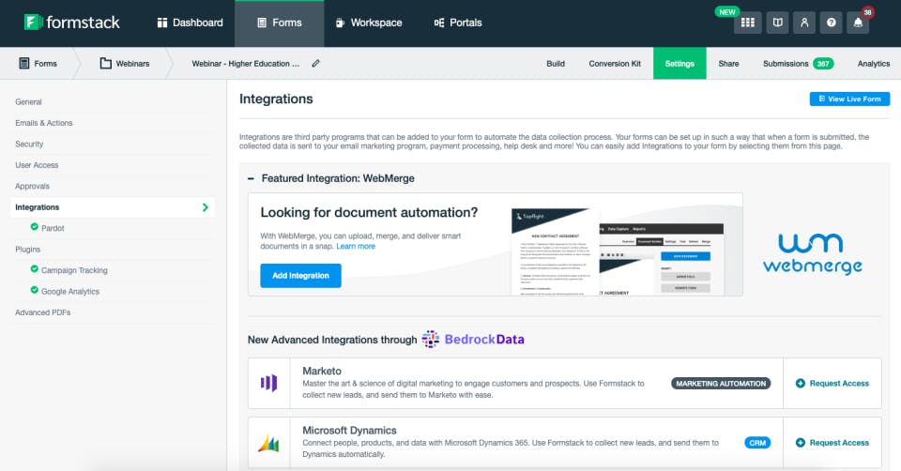Select the Settings tab
The width and height of the screenshot is (901, 471).
click(680, 63)
